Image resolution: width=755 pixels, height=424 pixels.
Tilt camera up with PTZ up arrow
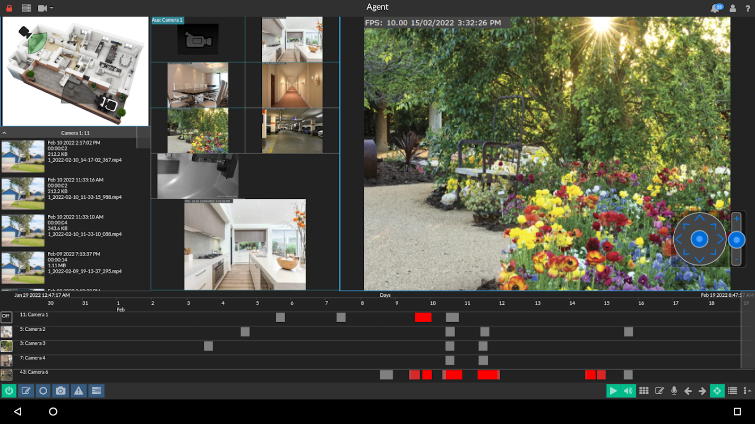700,218
